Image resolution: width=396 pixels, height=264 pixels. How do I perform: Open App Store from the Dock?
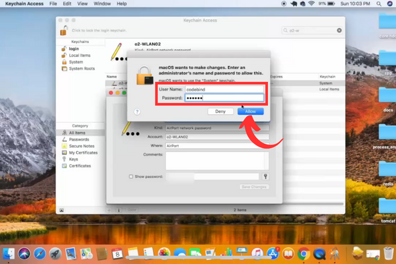point(273,253)
